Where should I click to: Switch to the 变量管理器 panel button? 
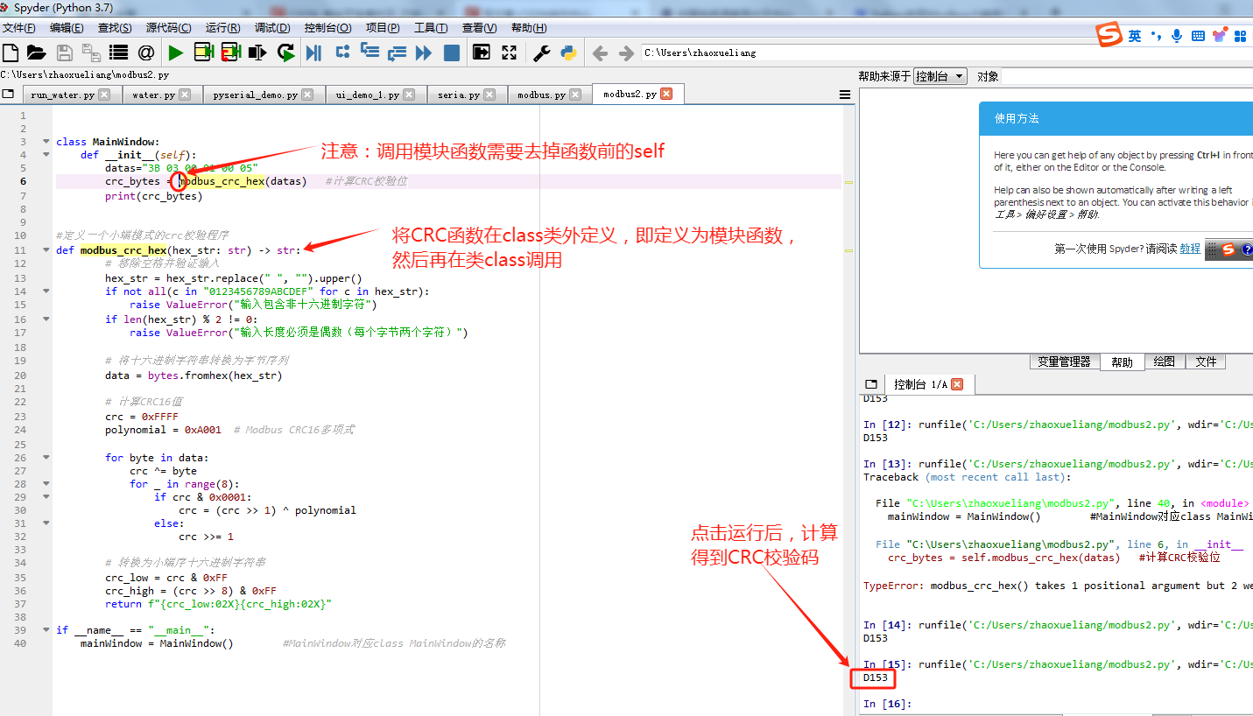pyautogui.click(x=1064, y=362)
